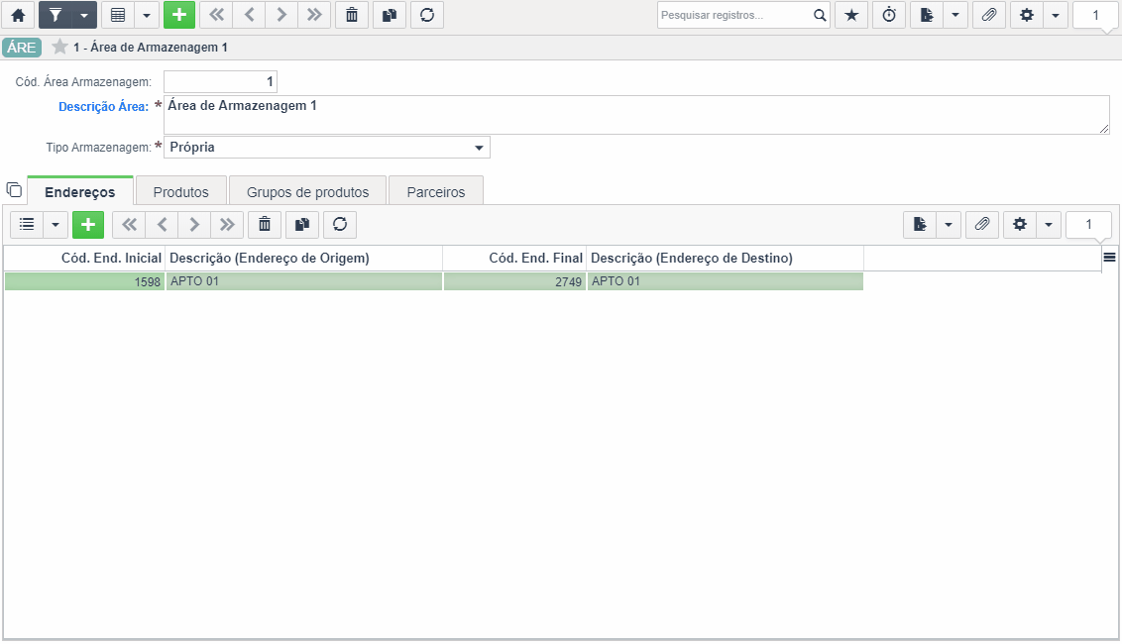Image resolution: width=1122 pixels, height=644 pixels.
Task: Click the Pesquisar registros search field
Action: pyautogui.click(x=735, y=15)
